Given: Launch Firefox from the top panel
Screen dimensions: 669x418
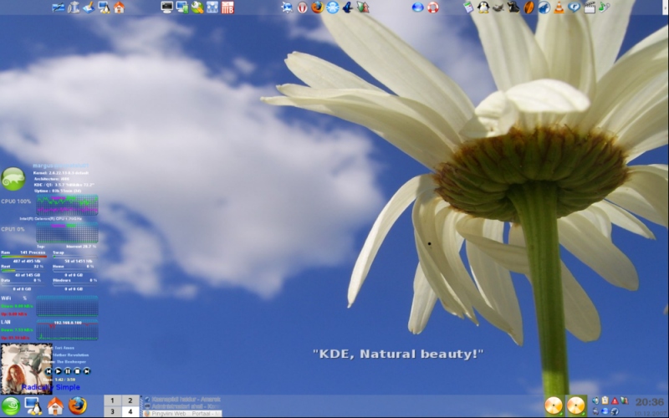Looking at the screenshot, I should tap(317, 8).
